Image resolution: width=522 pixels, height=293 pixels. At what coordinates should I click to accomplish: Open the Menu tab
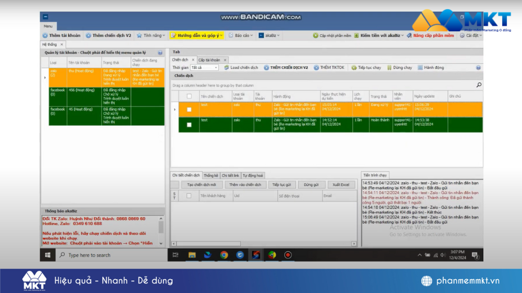[x=48, y=26]
